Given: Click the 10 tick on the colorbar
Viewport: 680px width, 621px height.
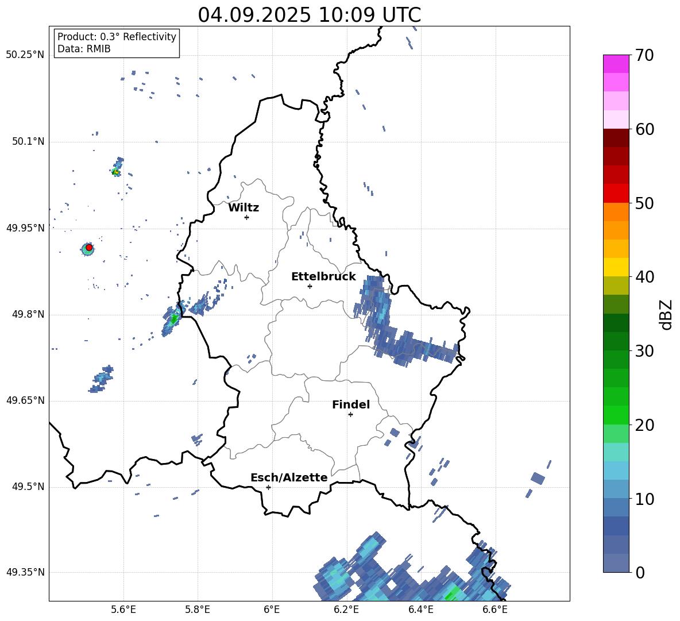Looking at the screenshot, I should point(644,499).
